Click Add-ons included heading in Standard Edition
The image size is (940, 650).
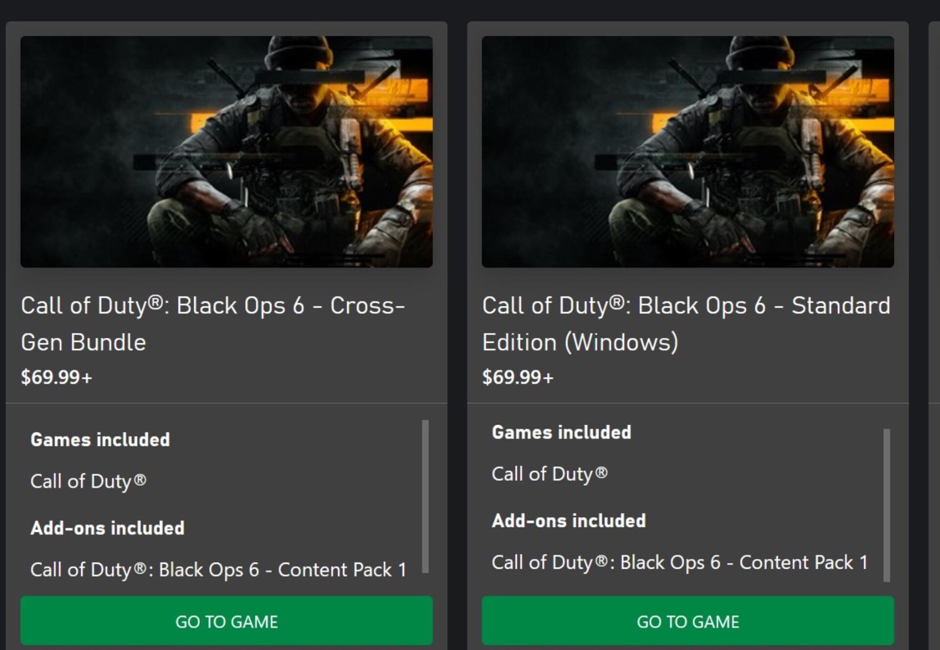pos(569,521)
